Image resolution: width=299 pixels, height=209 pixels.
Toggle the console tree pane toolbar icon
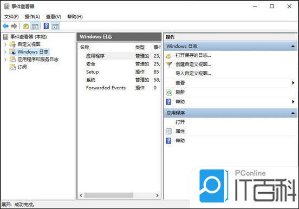tap(35, 26)
